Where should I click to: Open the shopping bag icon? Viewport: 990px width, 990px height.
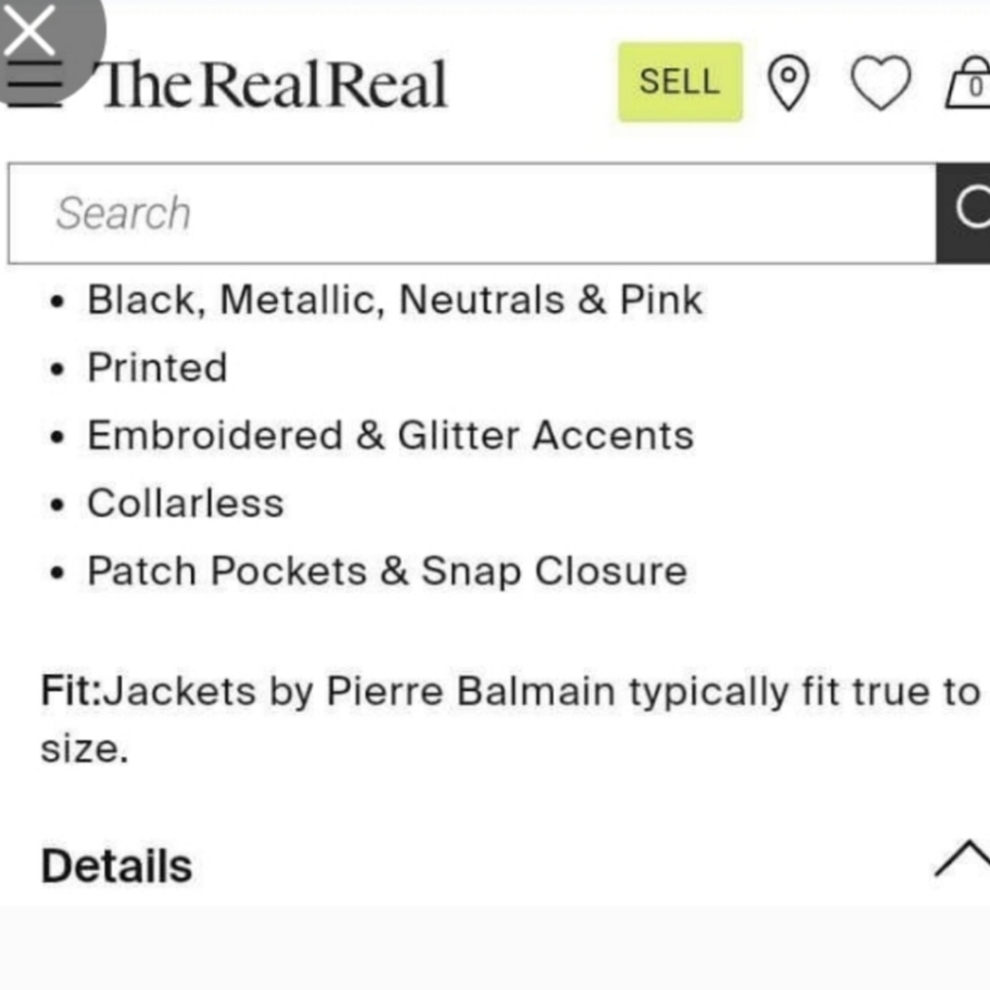(x=970, y=83)
